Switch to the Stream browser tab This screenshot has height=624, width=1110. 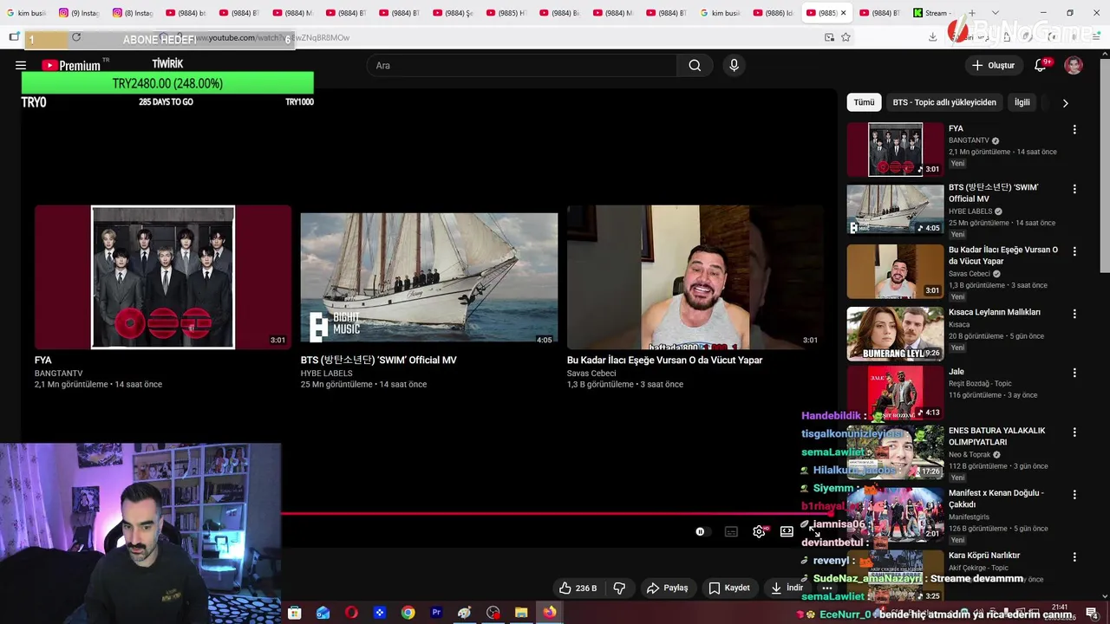(x=930, y=13)
